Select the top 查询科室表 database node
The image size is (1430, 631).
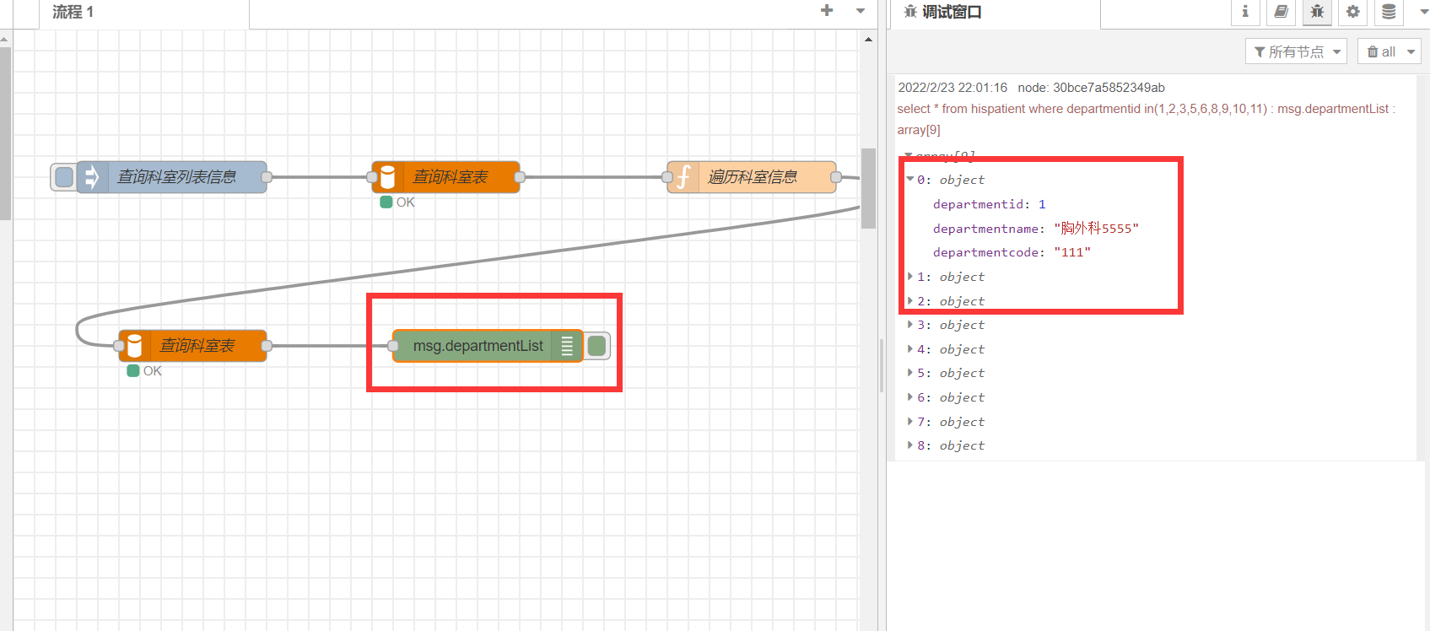(445, 177)
